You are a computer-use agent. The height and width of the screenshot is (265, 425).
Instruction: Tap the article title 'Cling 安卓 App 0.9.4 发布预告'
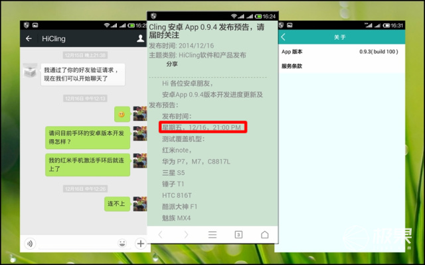click(x=207, y=31)
